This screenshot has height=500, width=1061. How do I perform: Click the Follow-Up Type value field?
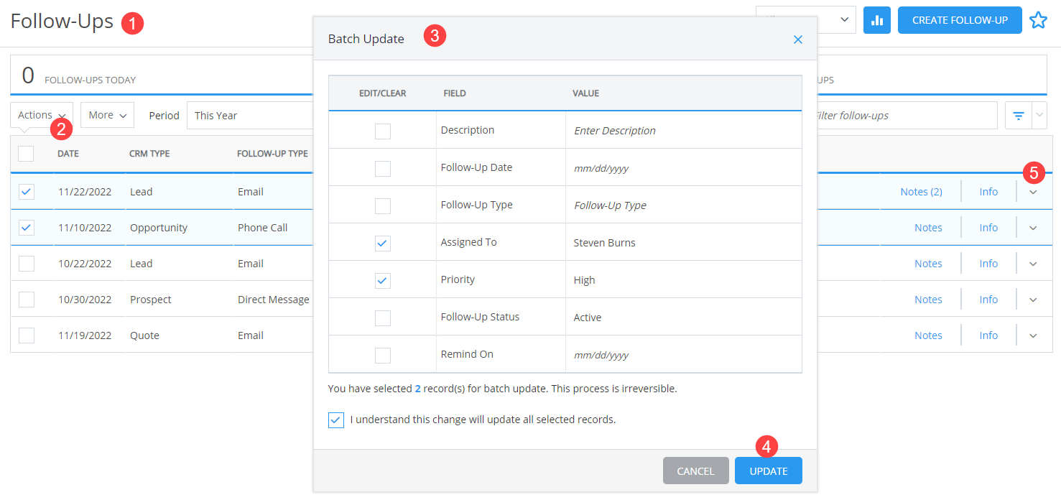click(683, 205)
